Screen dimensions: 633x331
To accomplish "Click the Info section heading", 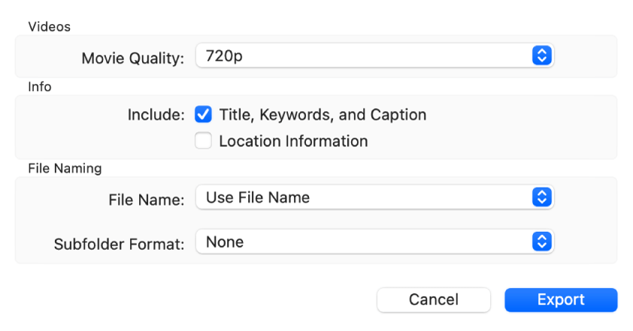I will (x=40, y=86).
